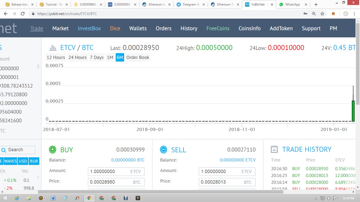This screenshot has height=202, width=360.
Task: Click the coin Search box
Action: point(18,150)
